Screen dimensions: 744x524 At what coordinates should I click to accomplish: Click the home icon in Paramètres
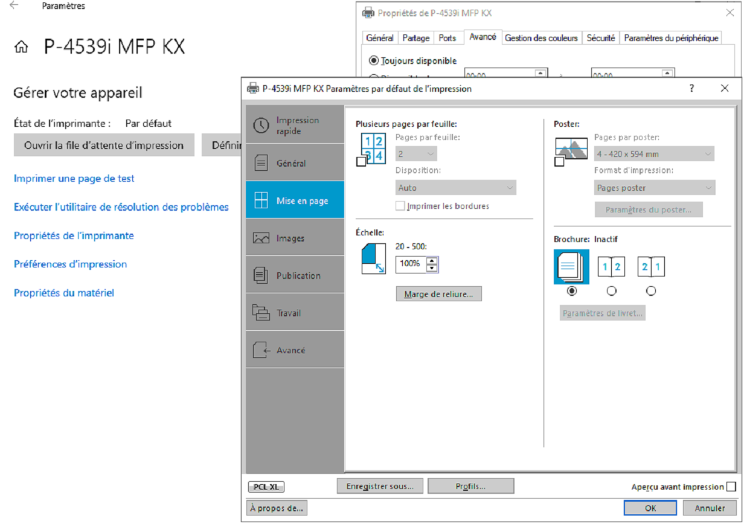(21, 48)
